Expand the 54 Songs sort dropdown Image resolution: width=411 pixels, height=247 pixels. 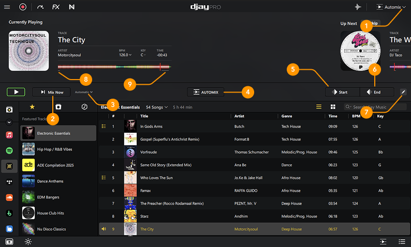[x=157, y=107]
